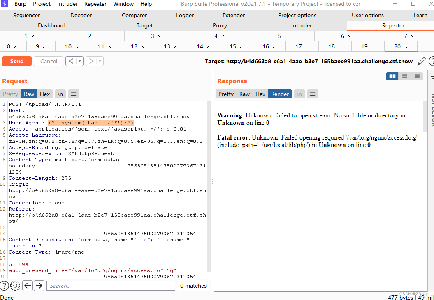Image resolution: width=434 pixels, height=300 pixels.
Task: Click the User-Agent payload text in request
Action: (x=91, y=123)
